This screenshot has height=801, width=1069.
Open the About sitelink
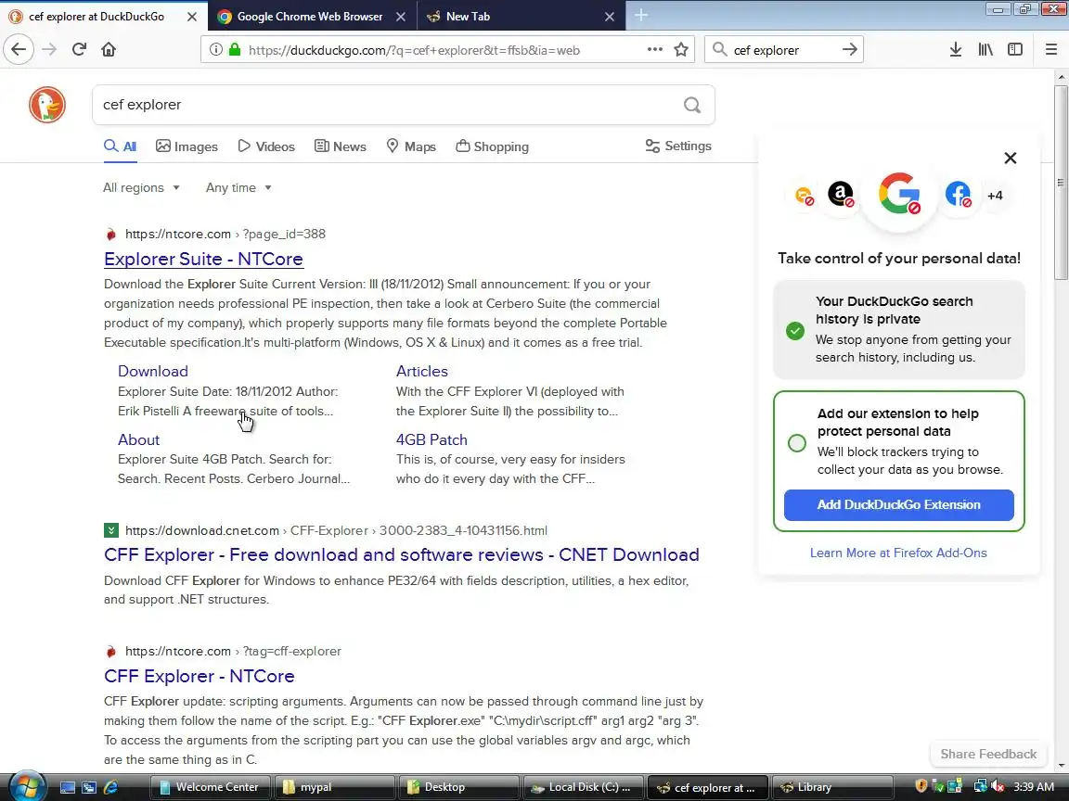pos(138,440)
